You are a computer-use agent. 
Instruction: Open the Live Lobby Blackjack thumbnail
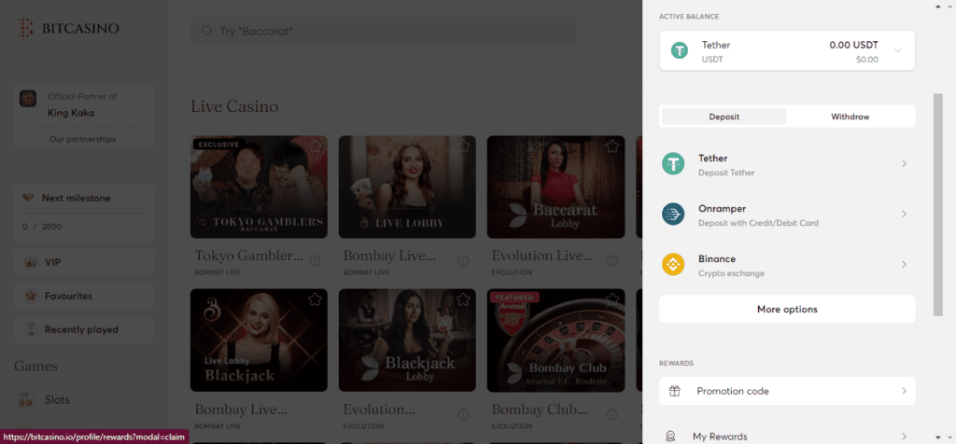tap(259, 340)
